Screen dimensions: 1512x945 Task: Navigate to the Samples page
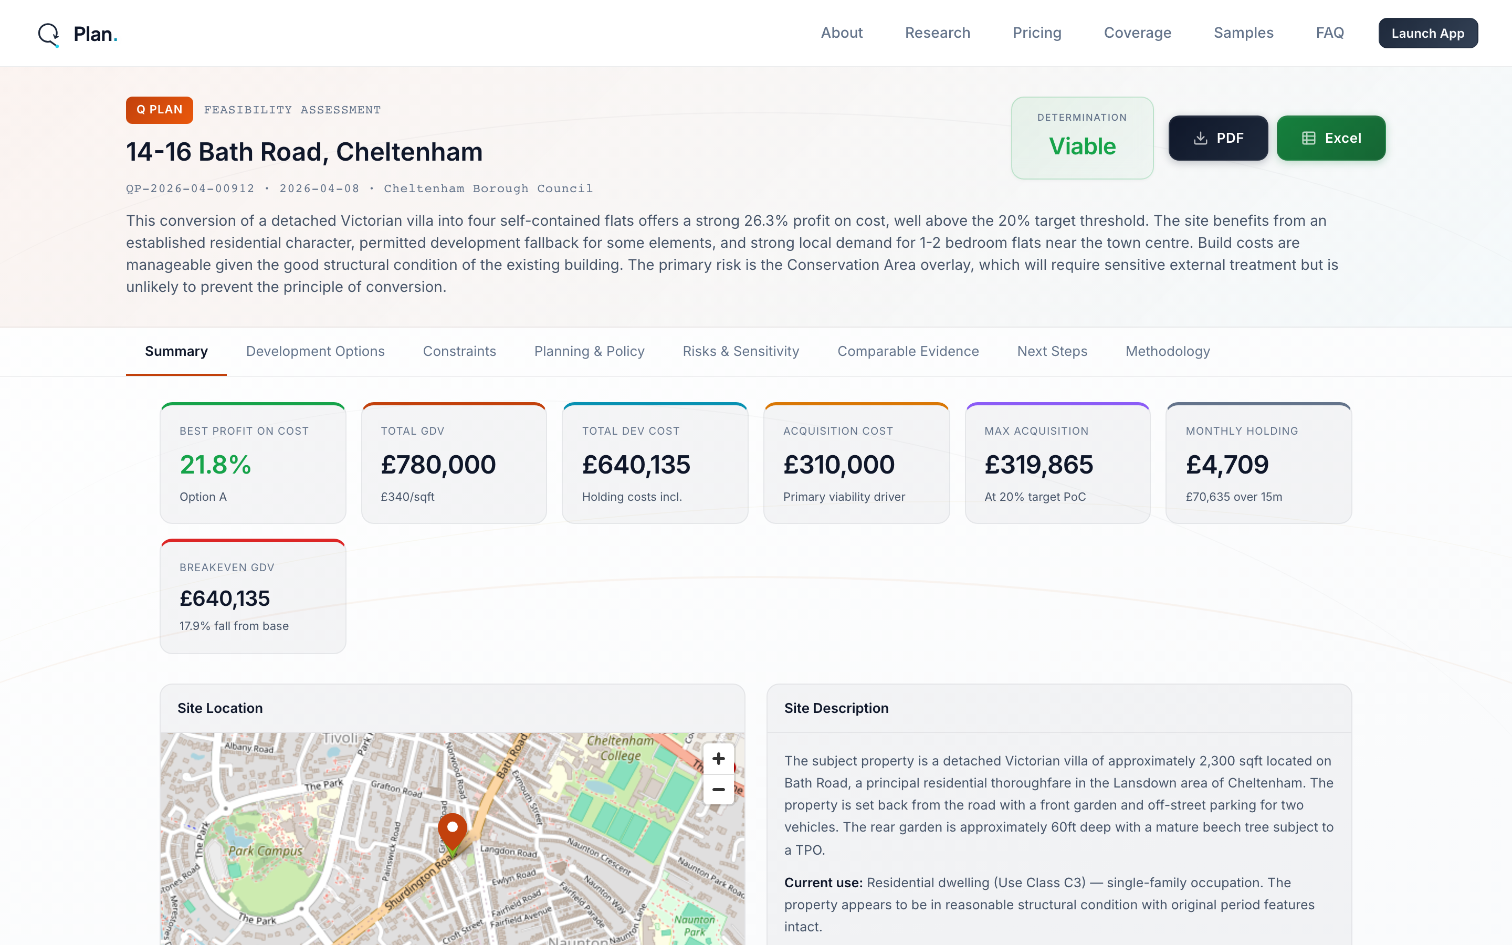pos(1243,33)
